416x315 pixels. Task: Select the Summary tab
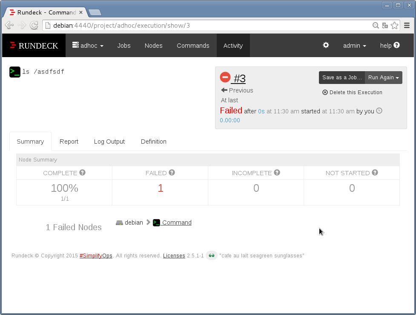click(30, 141)
